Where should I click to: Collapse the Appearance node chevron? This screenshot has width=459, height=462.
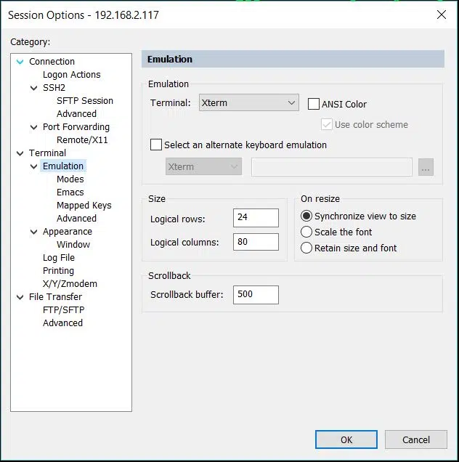point(34,232)
